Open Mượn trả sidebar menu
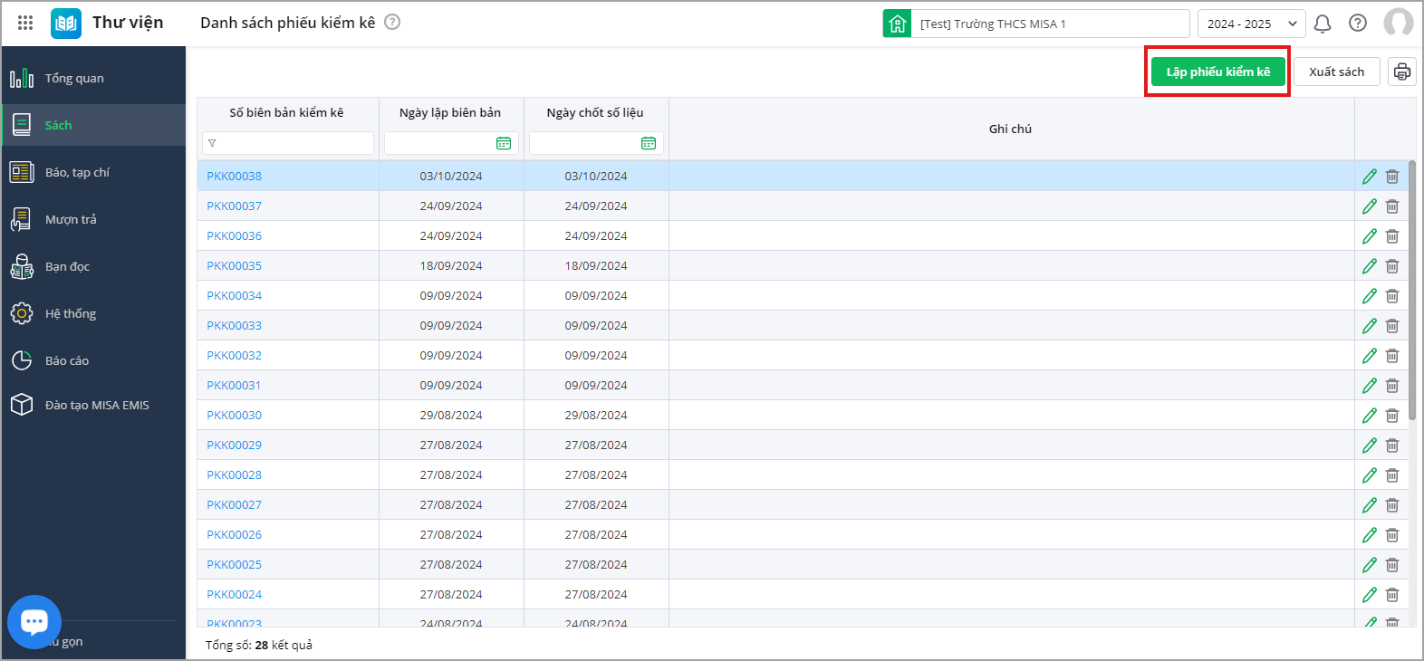This screenshot has height=661, width=1424. (71, 220)
